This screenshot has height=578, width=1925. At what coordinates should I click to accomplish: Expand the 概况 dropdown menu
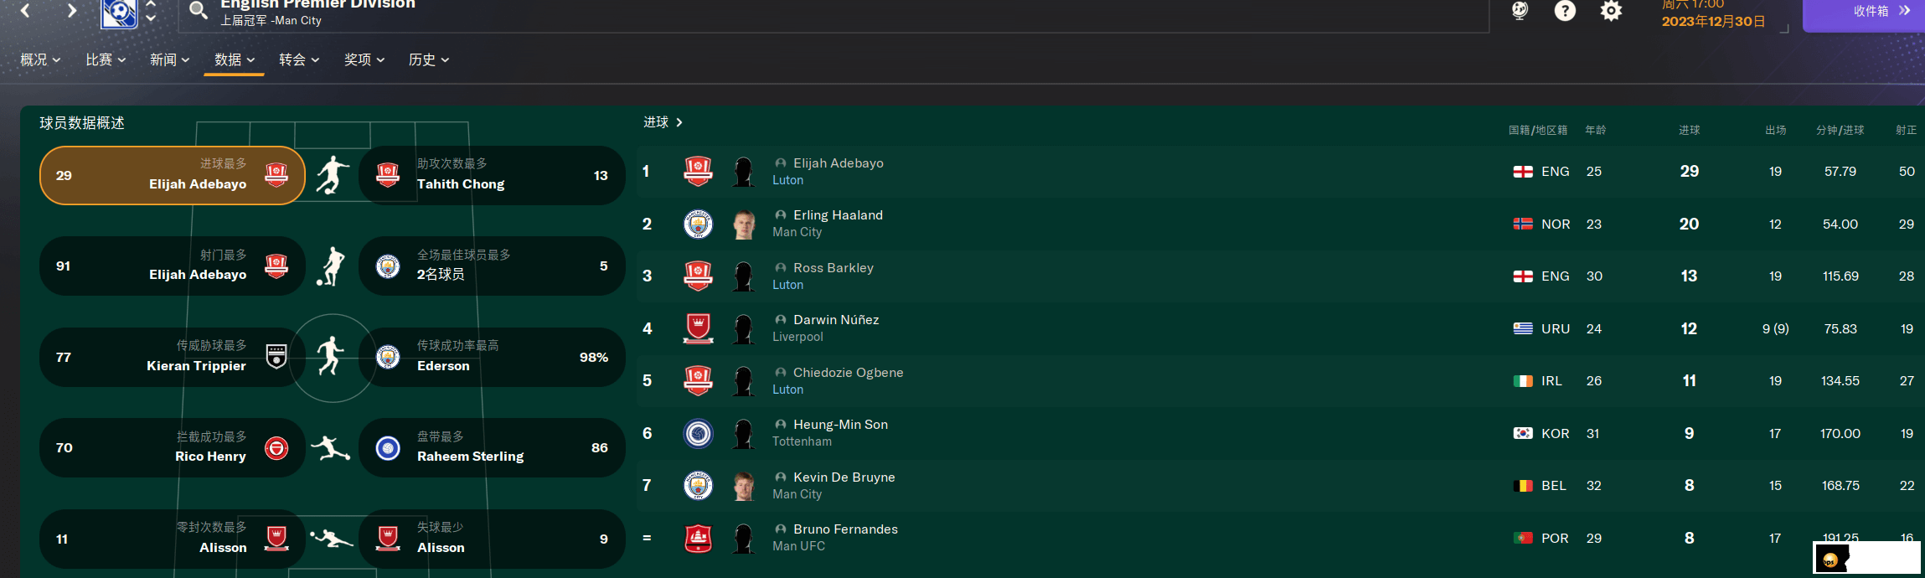(40, 59)
